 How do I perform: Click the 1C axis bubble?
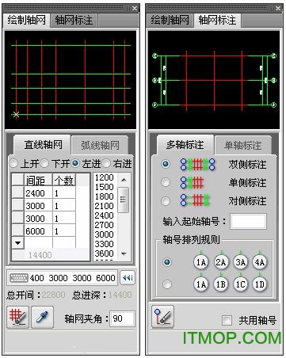tap(240, 284)
